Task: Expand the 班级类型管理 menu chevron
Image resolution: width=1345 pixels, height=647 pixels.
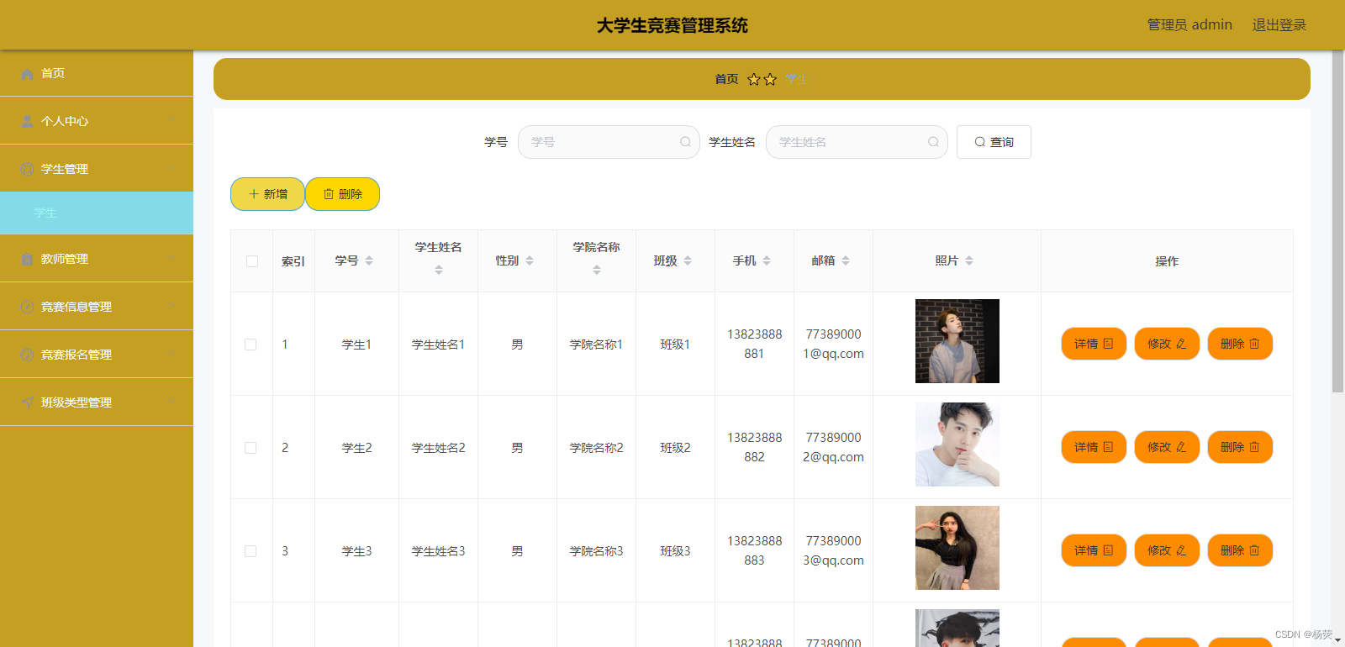Action: tap(171, 402)
